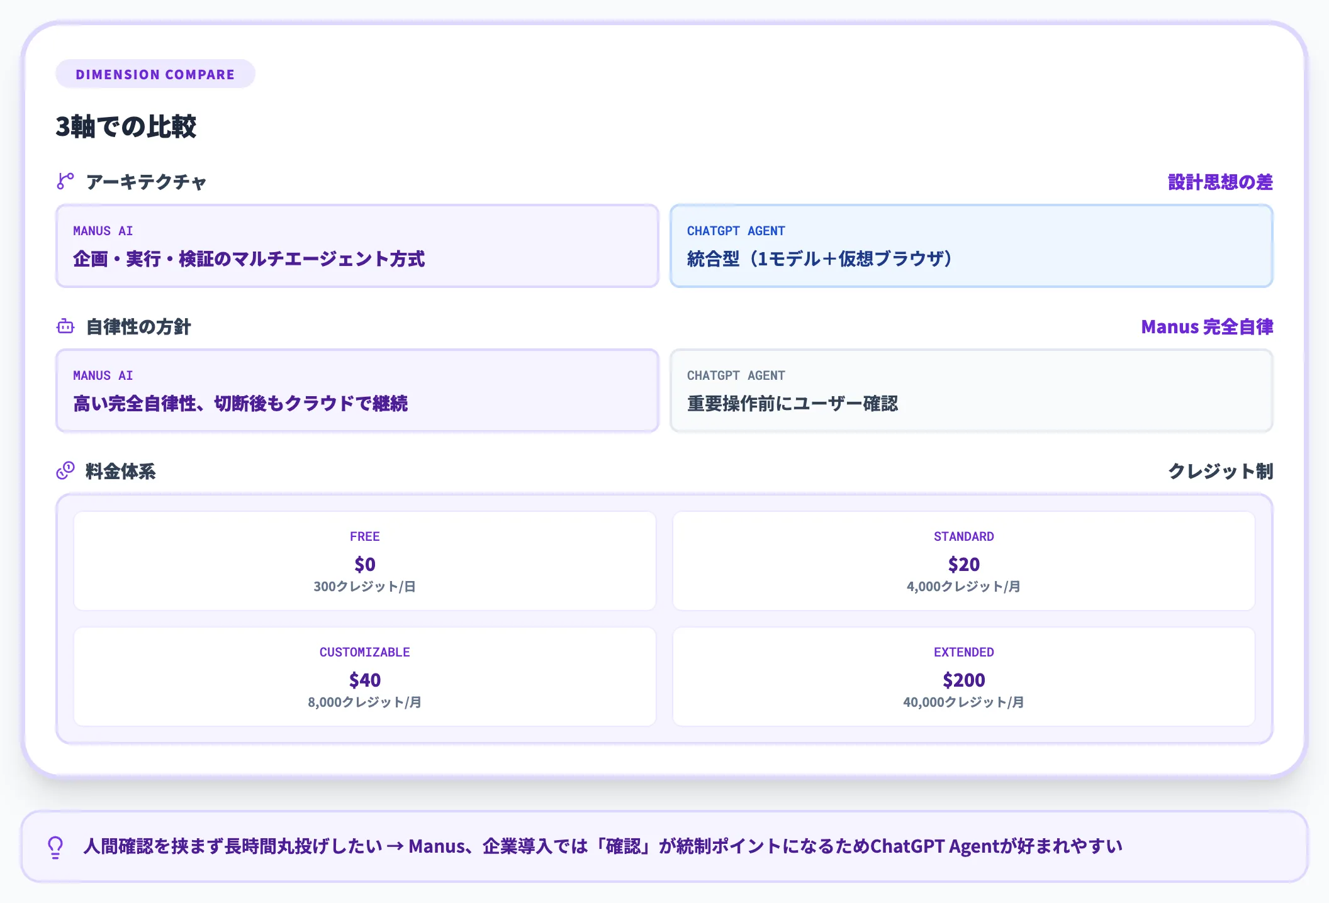Click the 8,000クレジット/月 text

coord(365,702)
